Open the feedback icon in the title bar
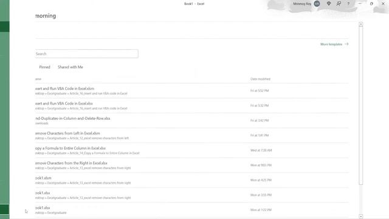389x219 pixels. [339, 4]
